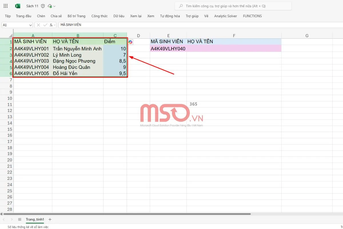
Task: Open the Microsoft 365 app launcher grid
Action: click(5, 6)
